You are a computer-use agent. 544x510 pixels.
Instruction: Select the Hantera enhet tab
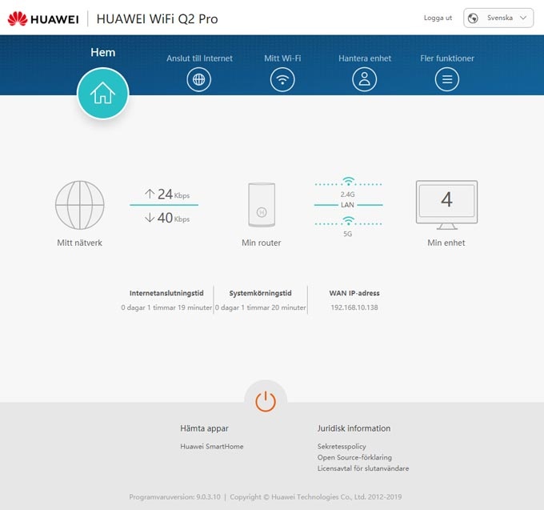click(x=365, y=58)
